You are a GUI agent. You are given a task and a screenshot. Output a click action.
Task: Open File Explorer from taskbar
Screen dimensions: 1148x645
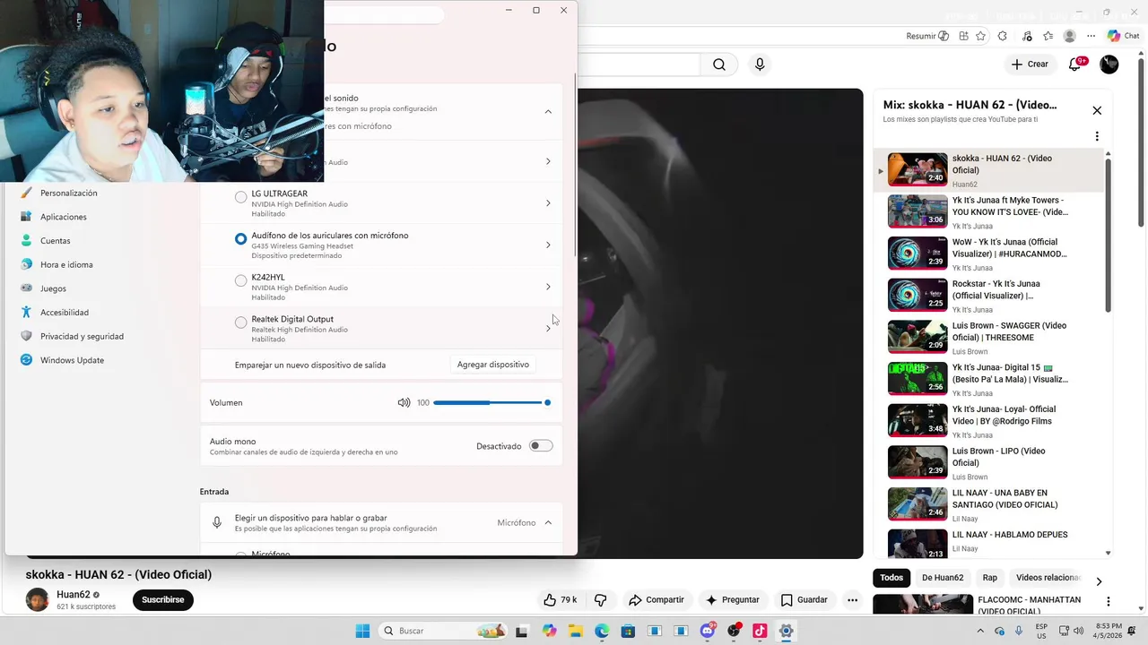point(575,631)
